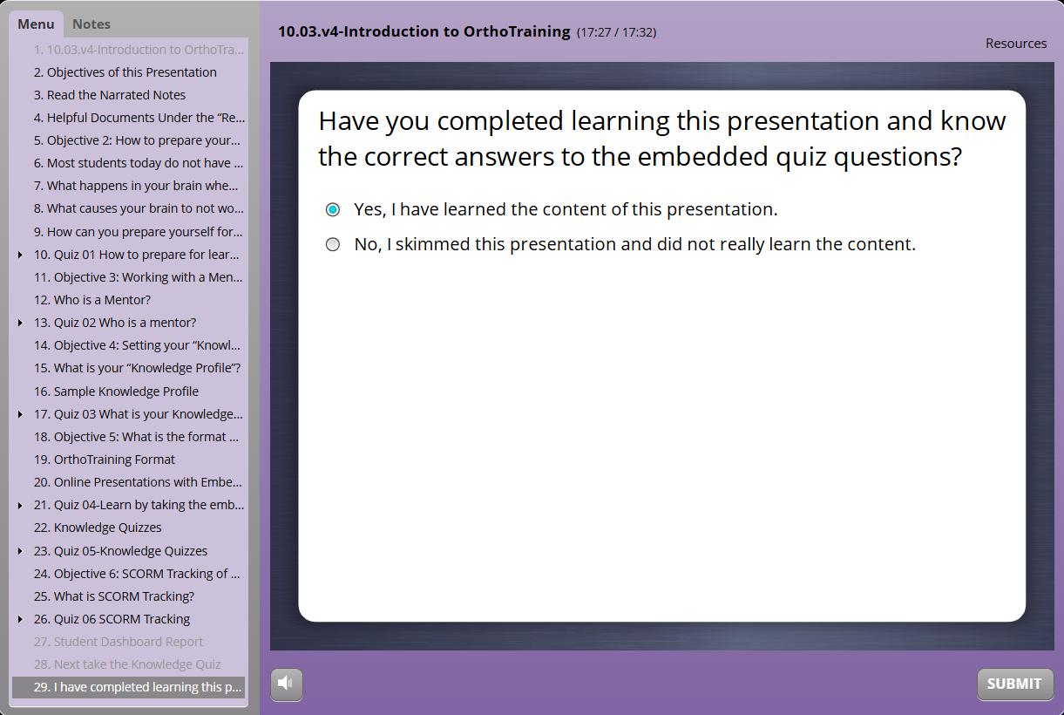Submit the quiz answer
1064x715 pixels.
1014,684
